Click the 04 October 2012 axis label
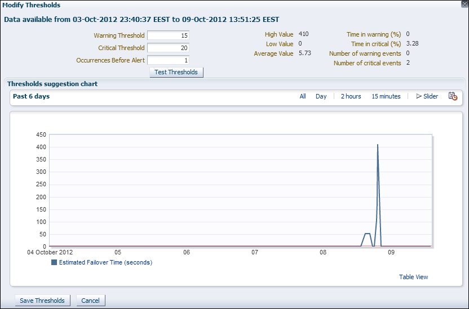Screen dimensions: 469x309 pos(50,252)
